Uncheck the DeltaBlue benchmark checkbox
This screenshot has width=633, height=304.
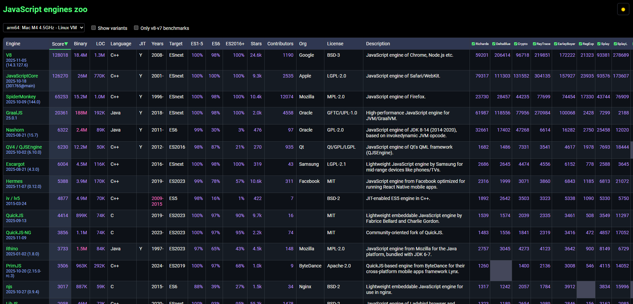coord(494,44)
